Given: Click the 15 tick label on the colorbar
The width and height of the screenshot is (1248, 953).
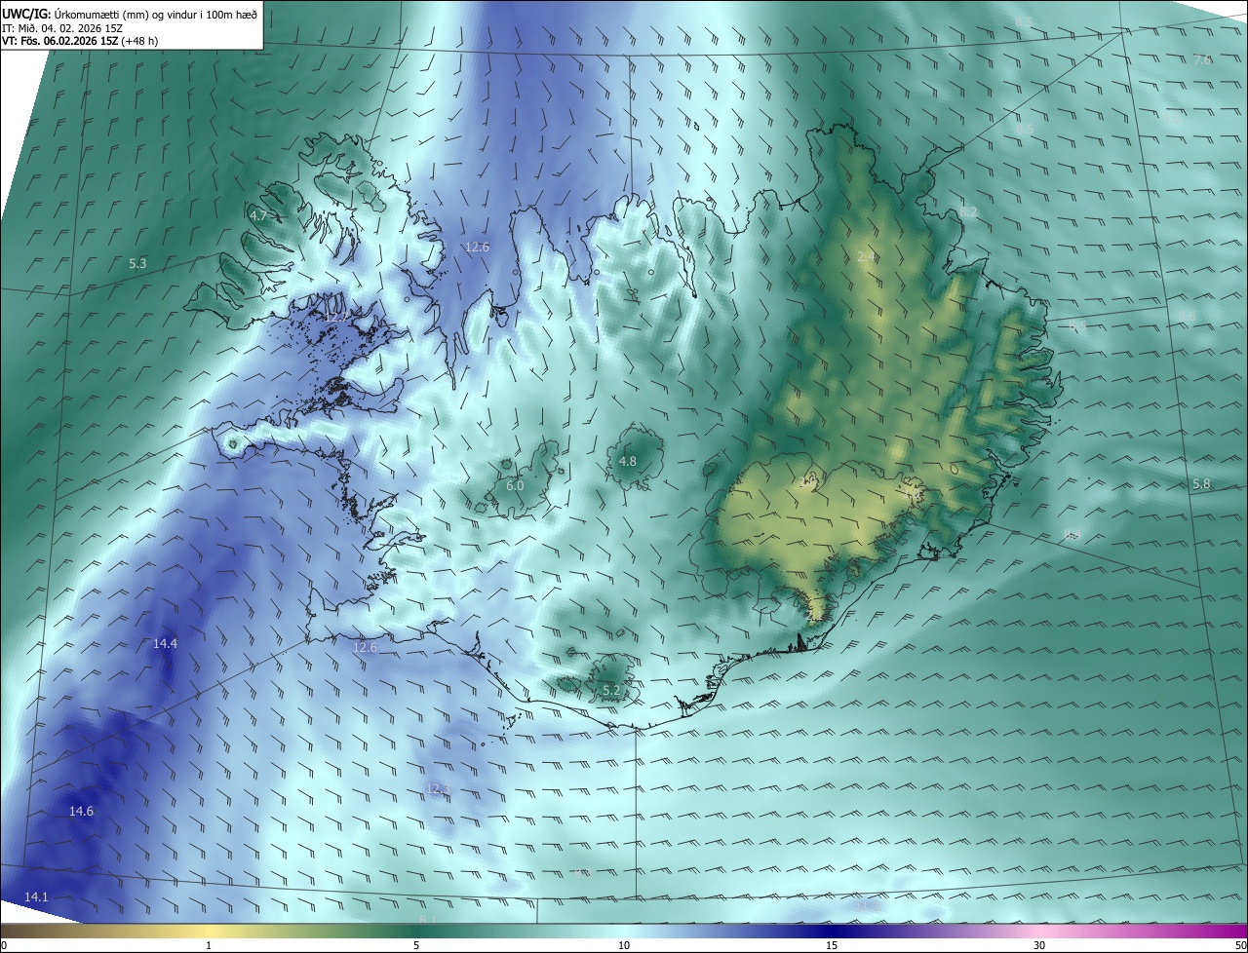Looking at the screenshot, I should click(832, 945).
